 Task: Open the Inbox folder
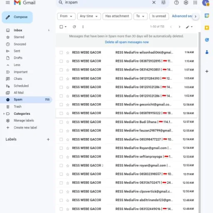point(18,30)
